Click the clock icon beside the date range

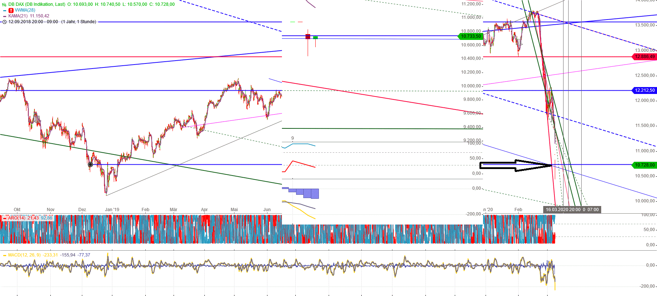(x=5, y=22)
